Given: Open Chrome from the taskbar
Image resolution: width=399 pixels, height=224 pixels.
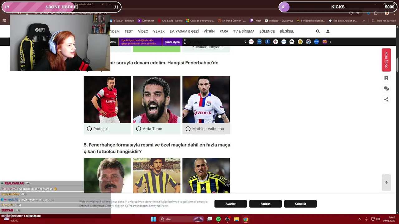Looking at the screenshot, I should (246, 219).
